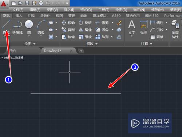Image resolution: width=182 pixels, height=137 pixels.
Task: Expand the Arc (圆弧) options dropdown
Action: point(41,36)
